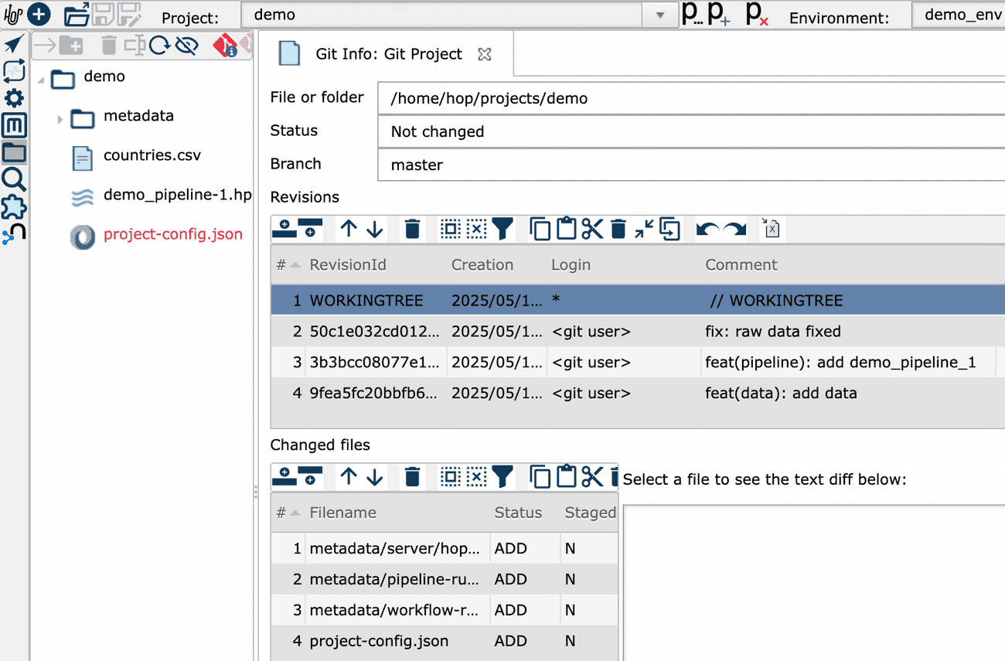Delete the project (p× icon)
The height and width of the screenshot is (661, 1005).
coord(757,14)
